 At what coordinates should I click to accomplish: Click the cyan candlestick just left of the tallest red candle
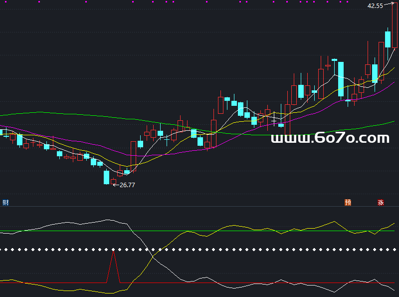pyautogui.click(x=388, y=39)
